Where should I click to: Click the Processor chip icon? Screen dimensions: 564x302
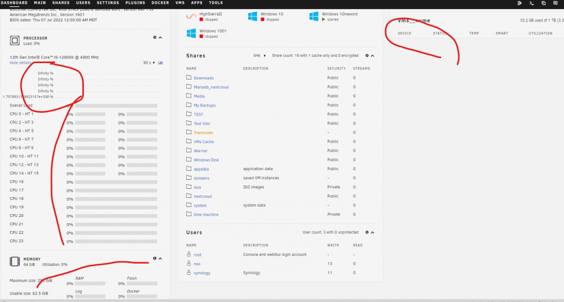point(15,40)
